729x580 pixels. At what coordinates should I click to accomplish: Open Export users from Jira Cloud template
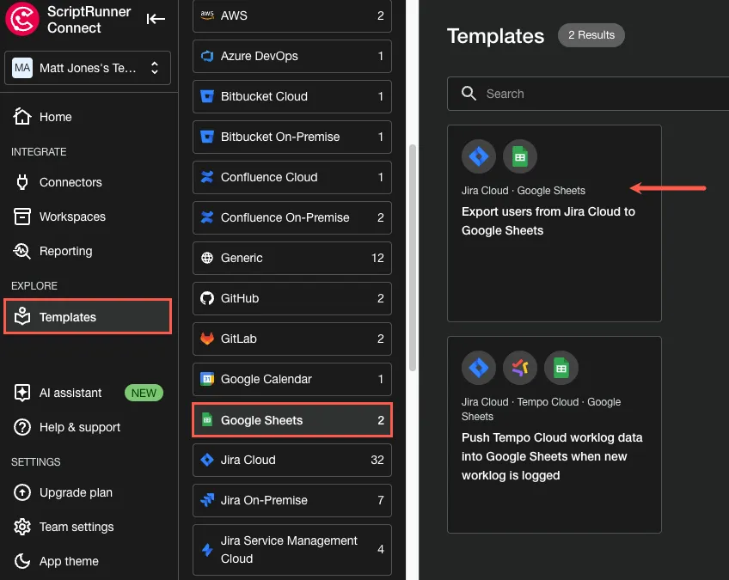[554, 223]
